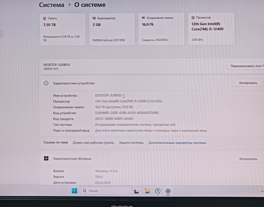
Task: Click the Тип системы label
Action: [63, 124]
